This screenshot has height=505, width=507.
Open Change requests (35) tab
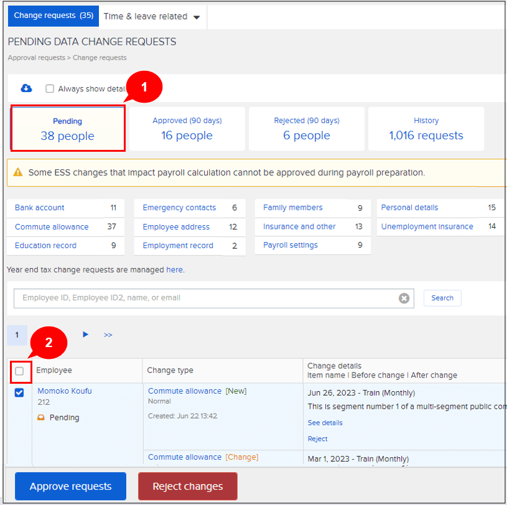pos(53,16)
